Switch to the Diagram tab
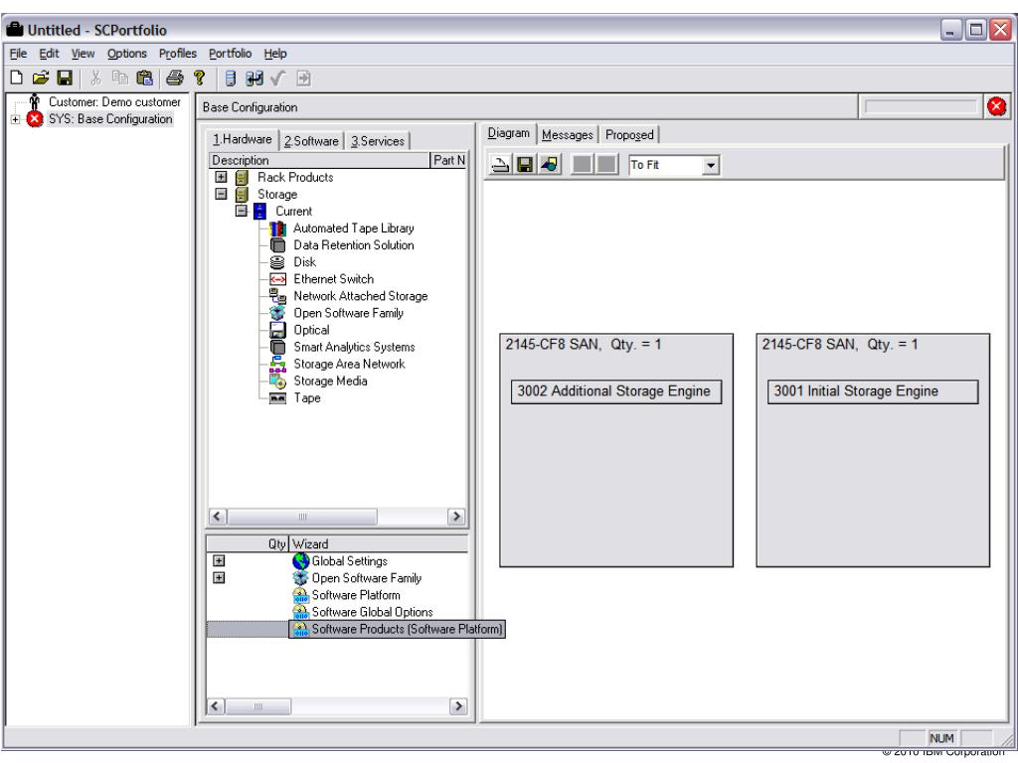The width and height of the screenshot is (1018, 763). pos(509,133)
